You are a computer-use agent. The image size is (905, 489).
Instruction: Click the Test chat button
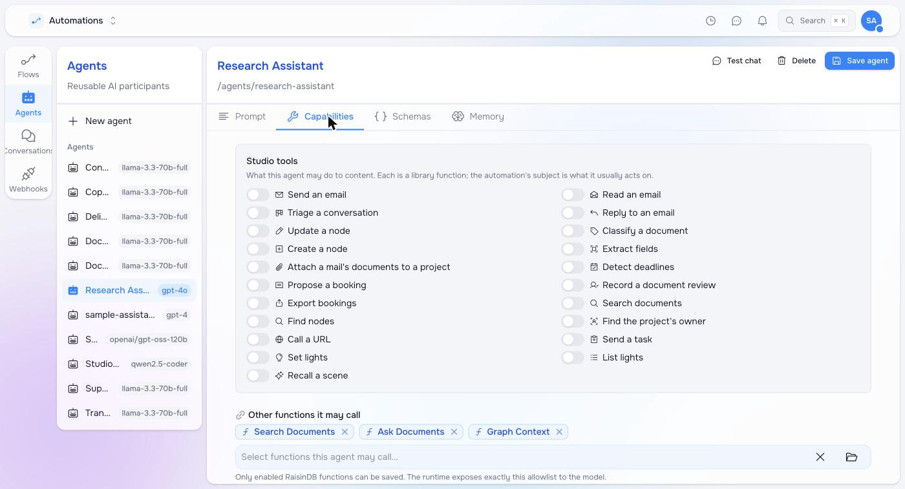736,61
